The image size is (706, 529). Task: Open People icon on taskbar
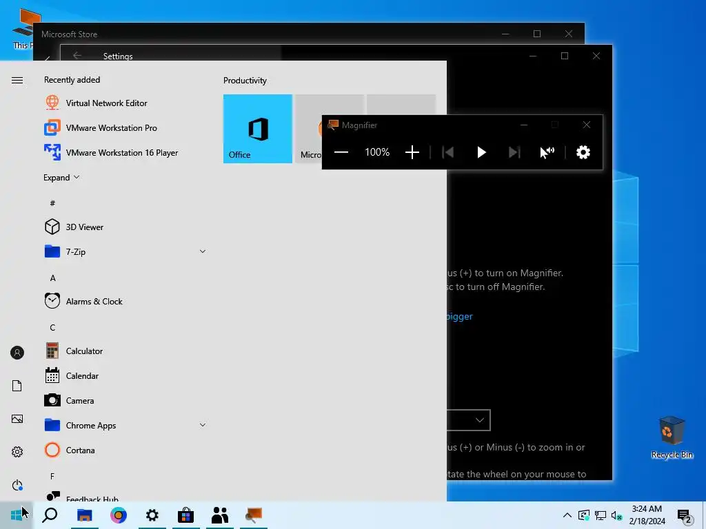click(x=220, y=515)
